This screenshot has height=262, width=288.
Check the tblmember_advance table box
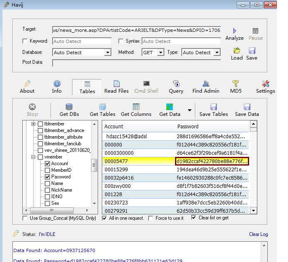click(40, 131)
